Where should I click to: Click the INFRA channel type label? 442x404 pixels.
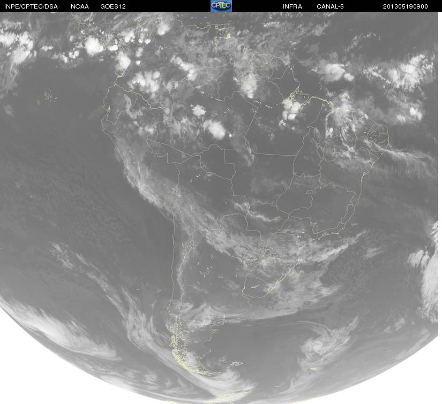(293, 6)
